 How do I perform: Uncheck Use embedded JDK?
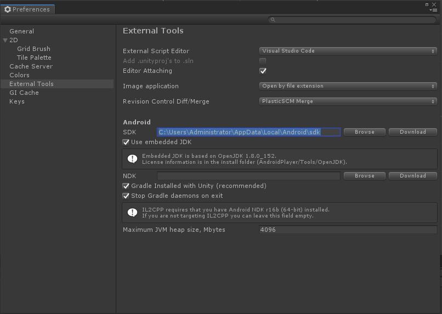click(x=126, y=142)
